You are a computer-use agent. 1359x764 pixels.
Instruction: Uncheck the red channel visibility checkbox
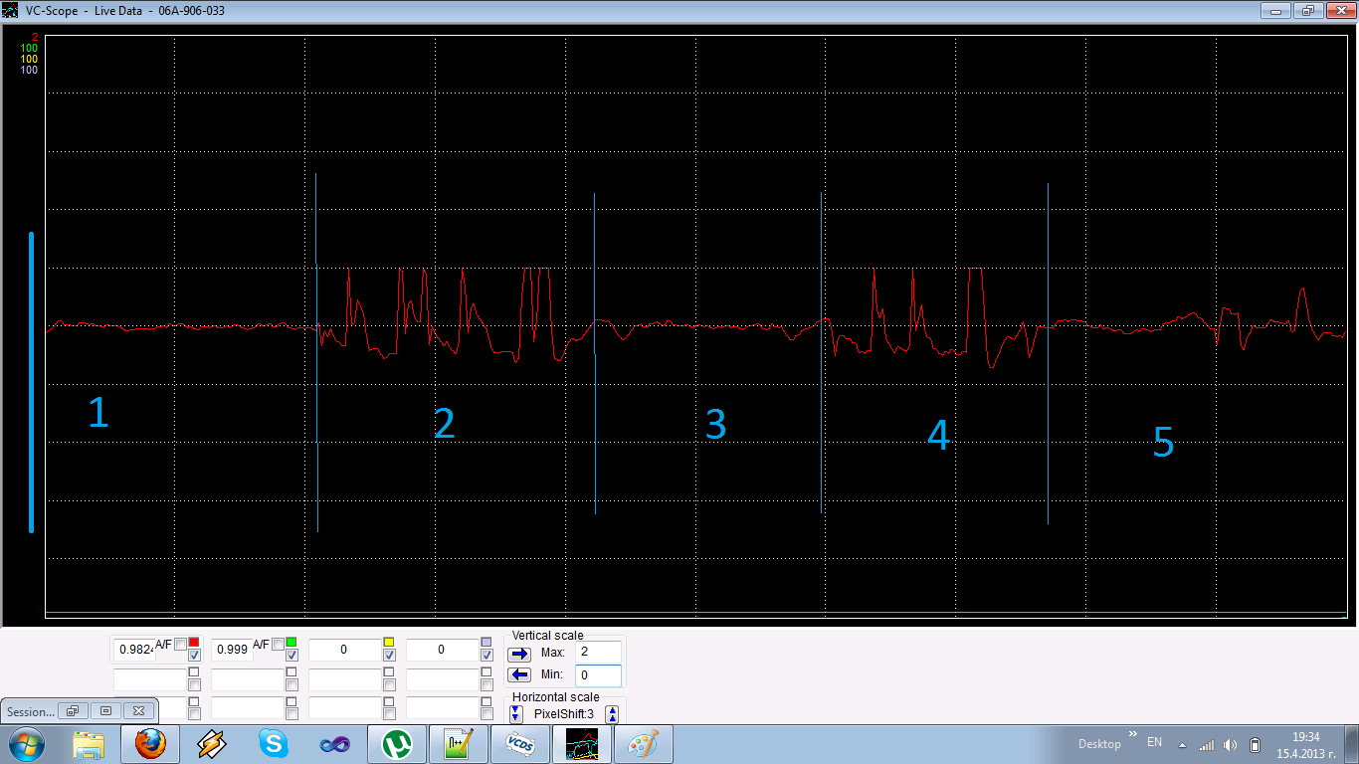194,656
